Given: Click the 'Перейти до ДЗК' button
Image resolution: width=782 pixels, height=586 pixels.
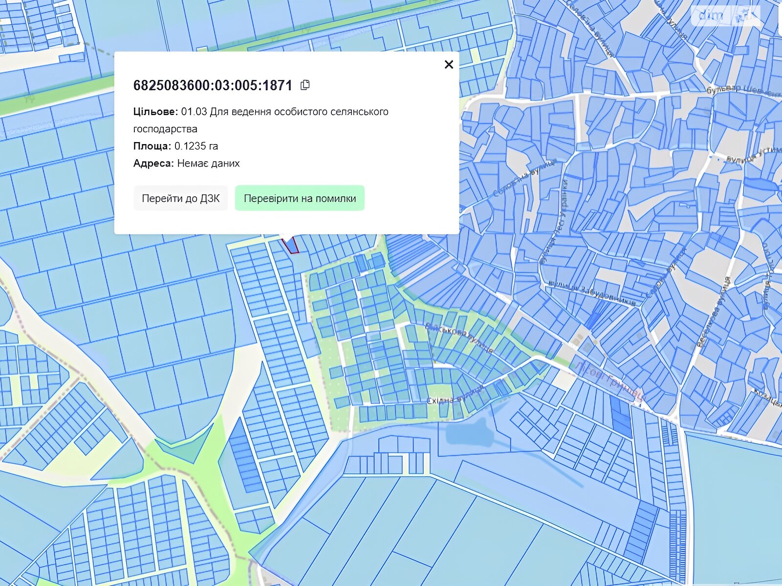Looking at the screenshot, I should pos(180,198).
